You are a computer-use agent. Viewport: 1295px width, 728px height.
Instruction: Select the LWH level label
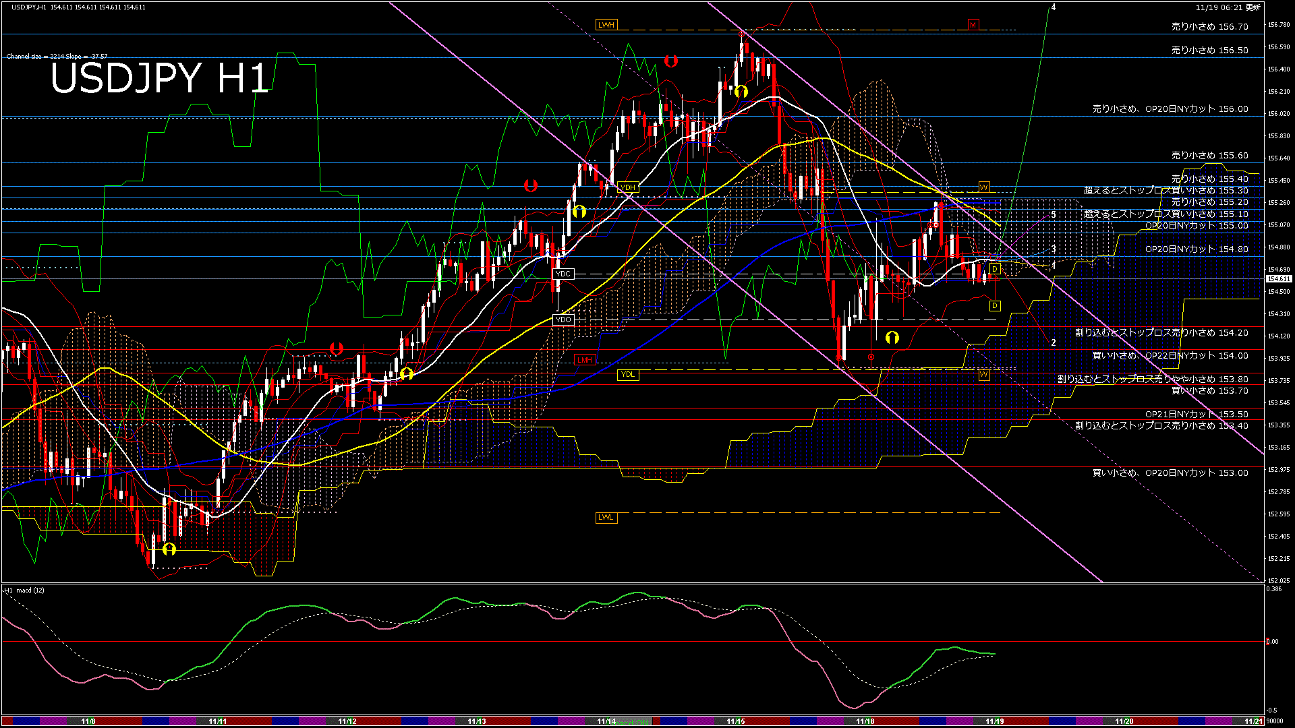pos(606,25)
